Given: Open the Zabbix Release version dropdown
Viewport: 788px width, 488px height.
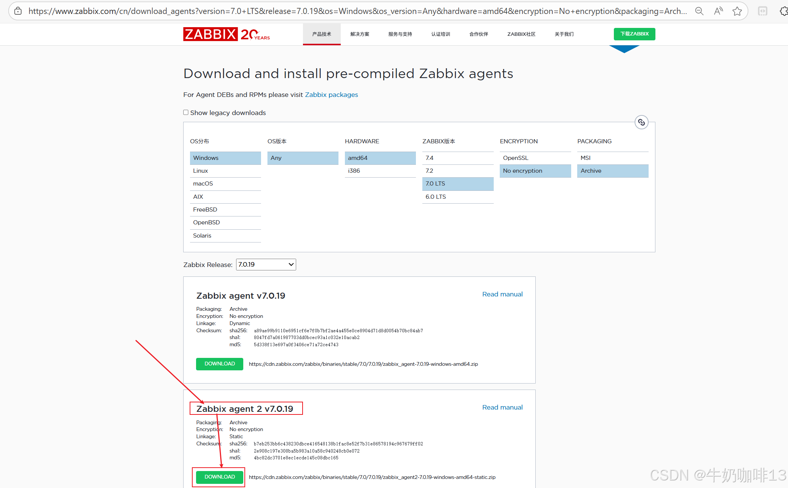Looking at the screenshot, I should point(266,264).
